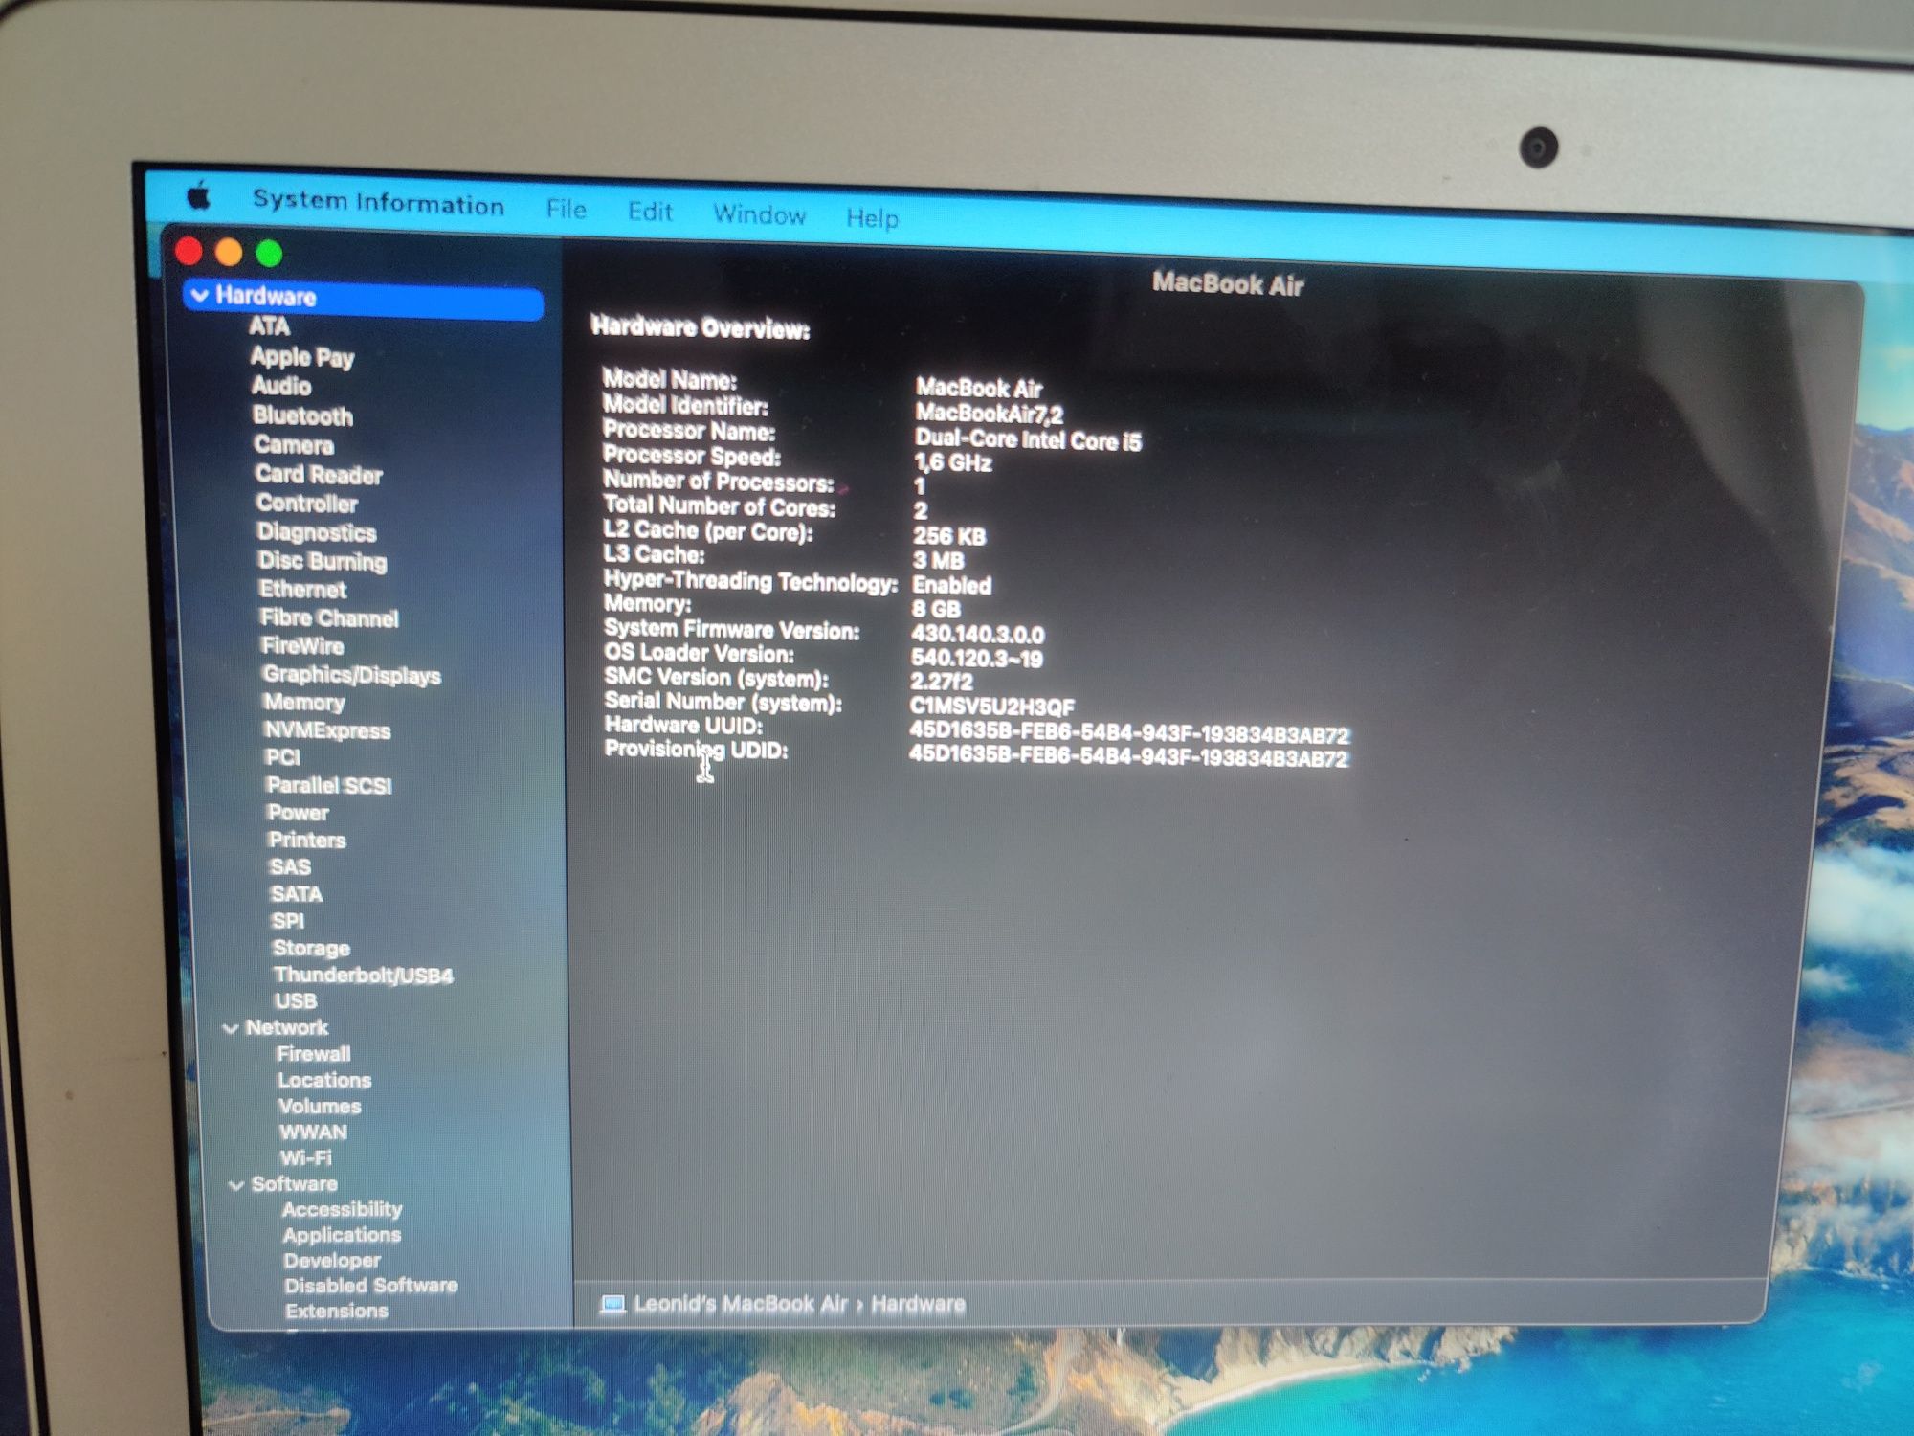This screenshot has width=1914, height=1436.
Task: Click serial number value C1MSV5U2H3QF
Action: [992, 707]
